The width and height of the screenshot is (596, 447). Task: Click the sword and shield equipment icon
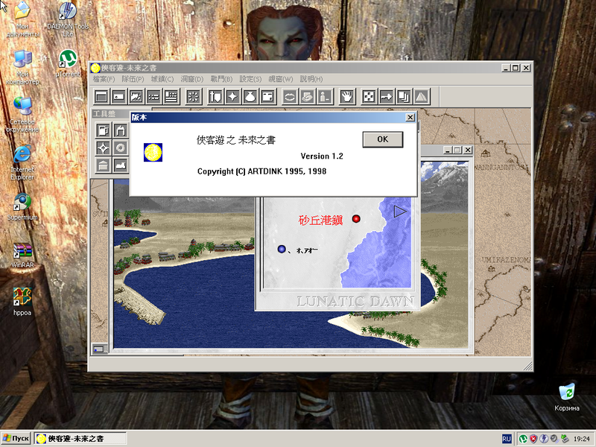coord(215,97)
